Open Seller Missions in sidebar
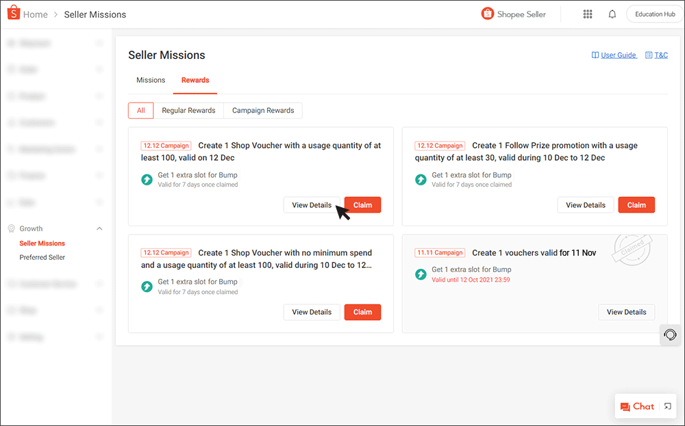Image resolution: width=685 pixels, height=426 pixels. pos(42,243)
